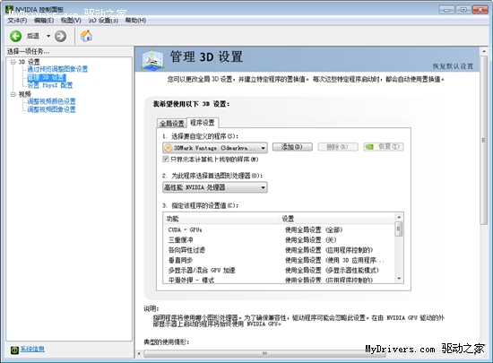
Task: Open the 3DMark Vantage program dropdown
Action: click(215, 148)
